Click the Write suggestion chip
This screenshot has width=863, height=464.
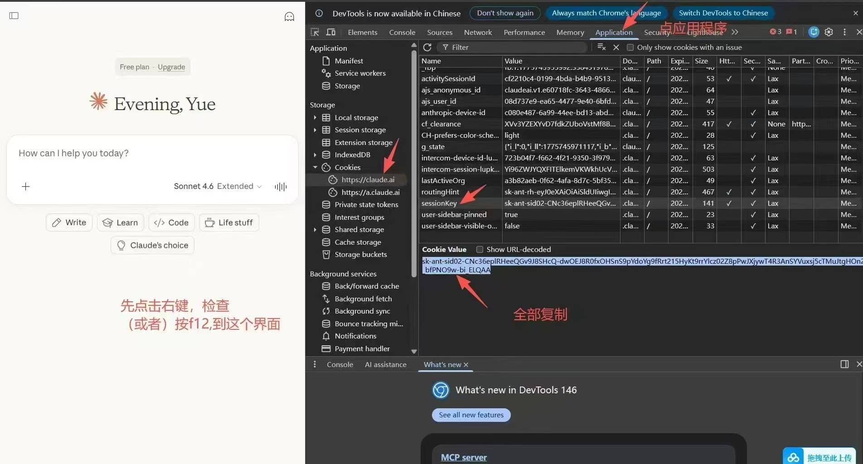69,222
